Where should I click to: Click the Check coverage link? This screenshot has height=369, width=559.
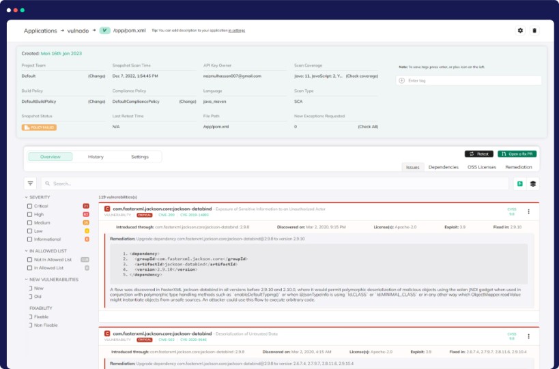[x=362, y=76]
